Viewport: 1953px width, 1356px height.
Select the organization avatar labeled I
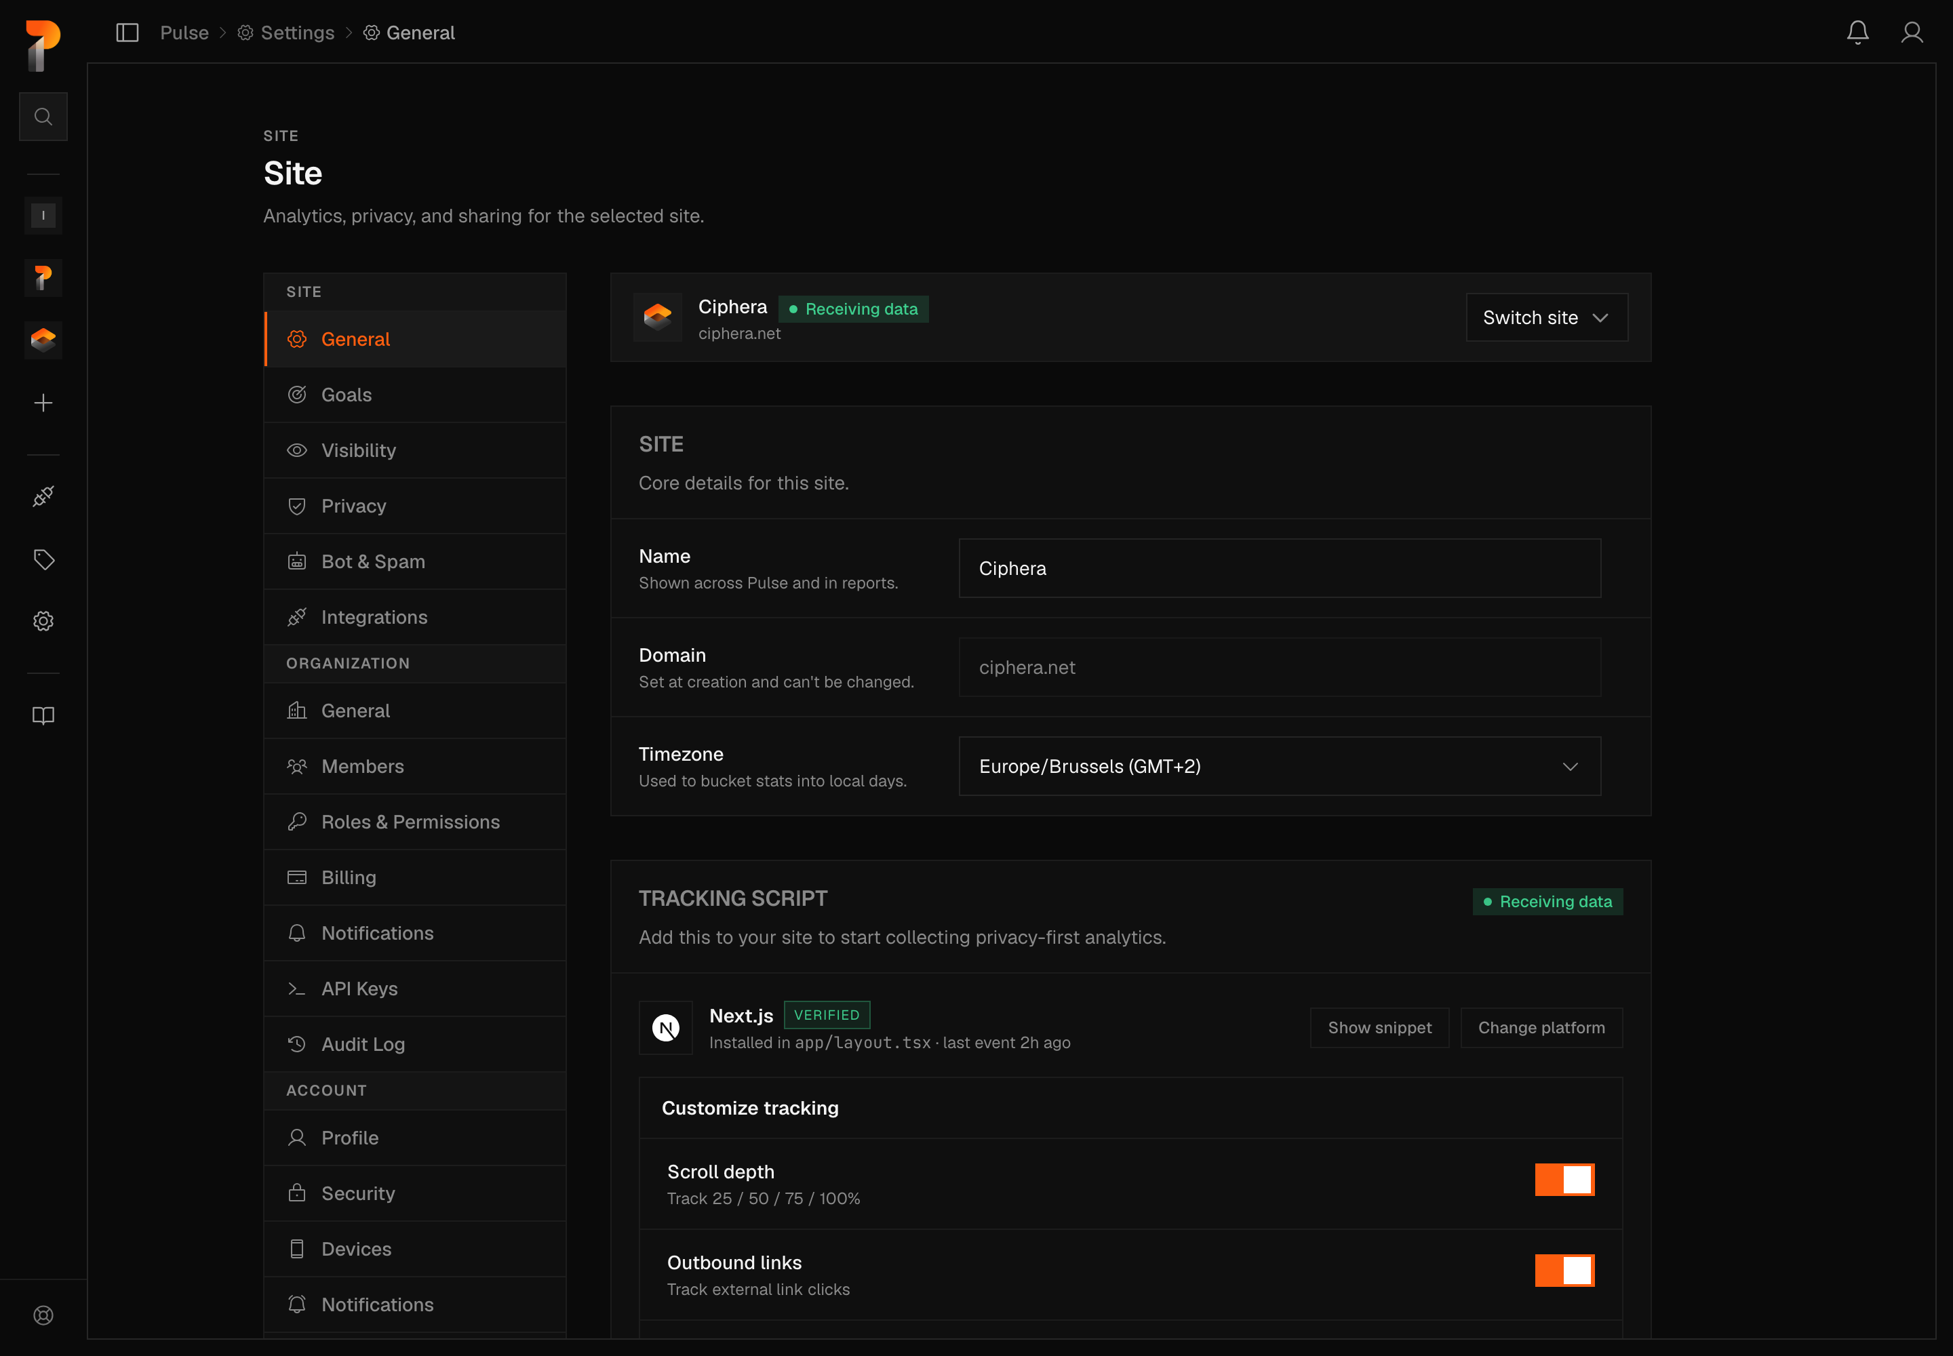click(x=43, y=216)
